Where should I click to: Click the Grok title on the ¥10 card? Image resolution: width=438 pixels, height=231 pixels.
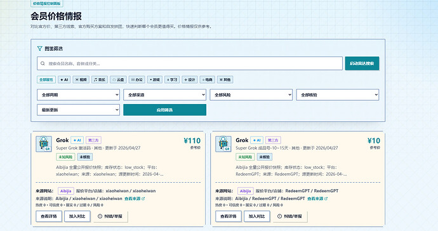(242, 140)
